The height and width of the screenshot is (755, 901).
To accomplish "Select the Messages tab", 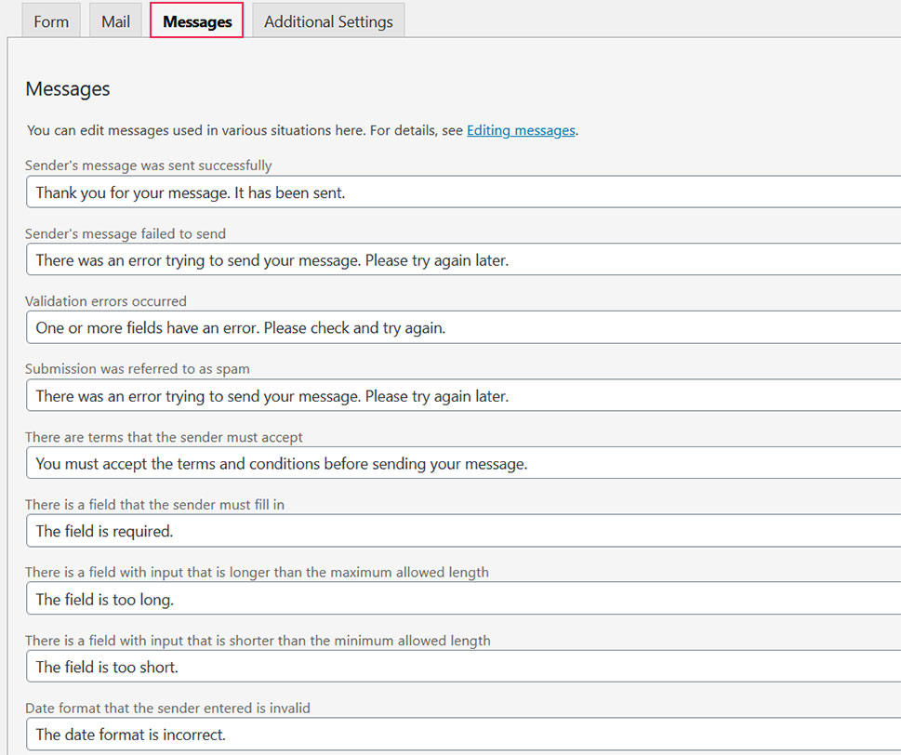I will tap(195, 20).
